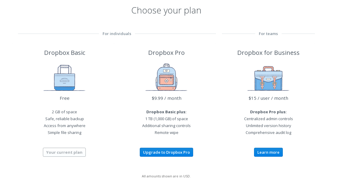Viewport: 338px width, 181px height.
Task: Click the Dropbox for Business briefcase icon
Action: (x=268, y=79)
